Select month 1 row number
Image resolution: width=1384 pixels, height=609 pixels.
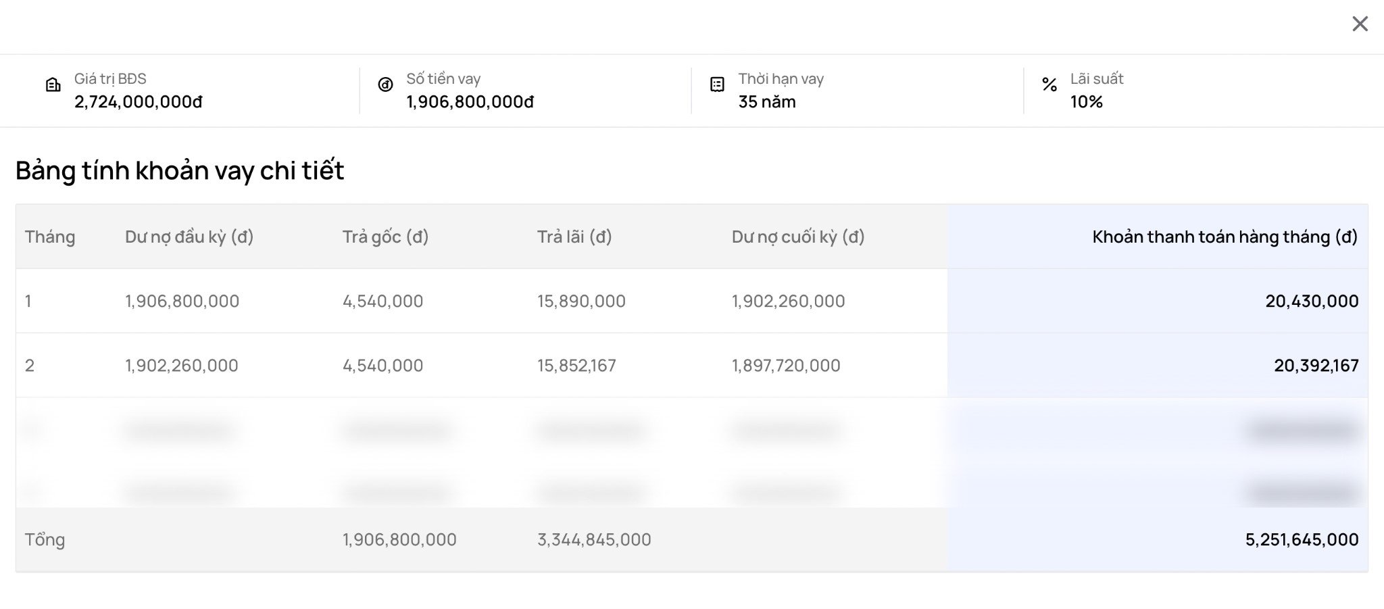pos(28,301)
